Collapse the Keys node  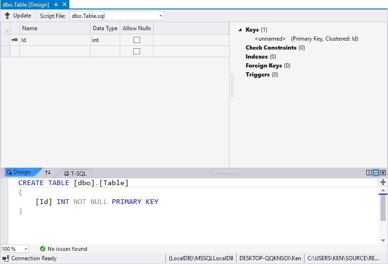click(x=240, y=30)
